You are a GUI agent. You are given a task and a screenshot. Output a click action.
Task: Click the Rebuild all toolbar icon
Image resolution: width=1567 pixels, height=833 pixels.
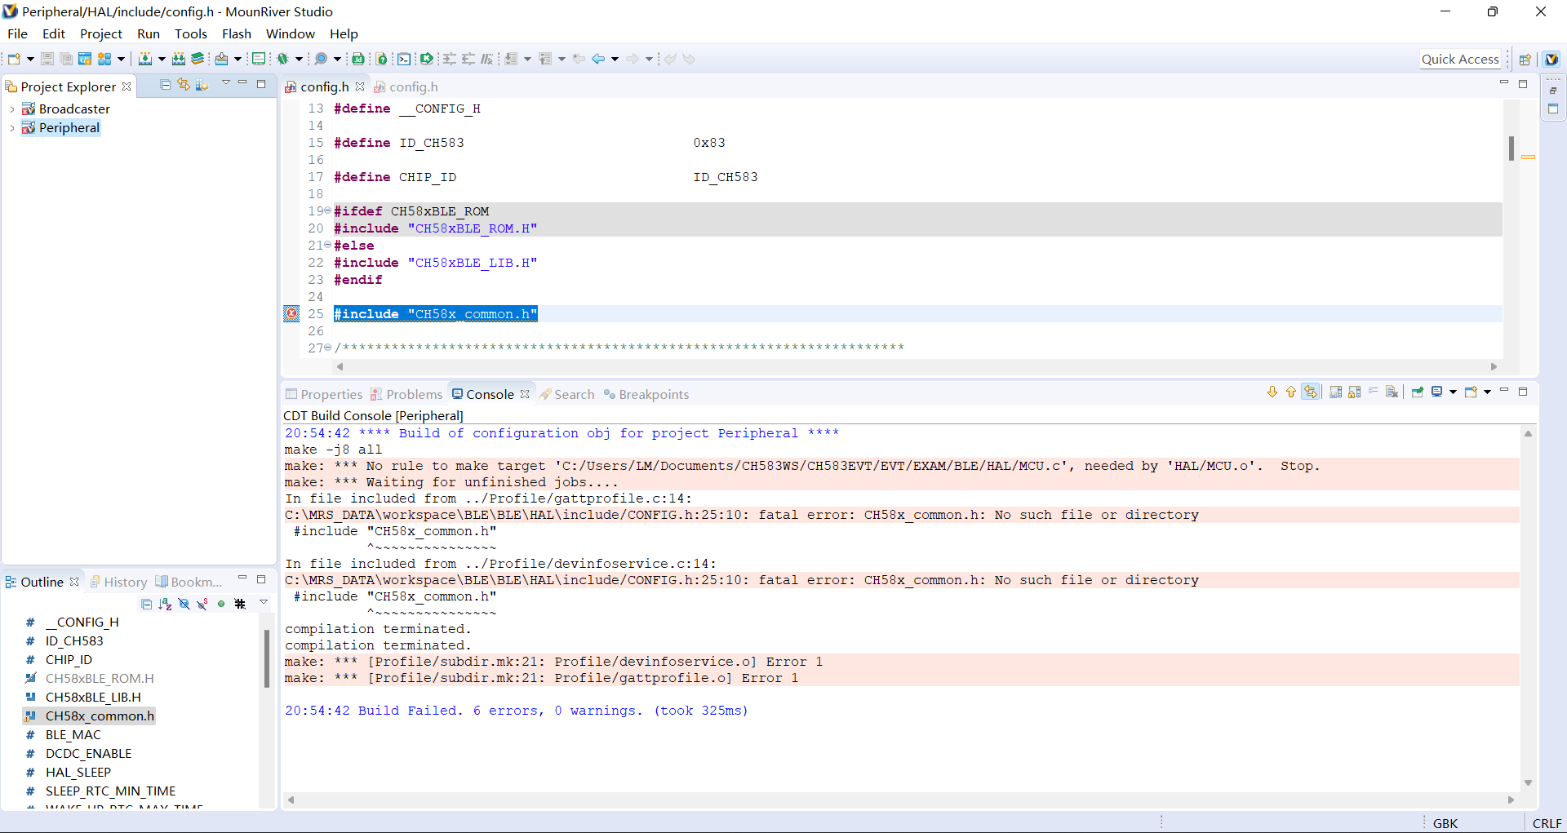179,59
